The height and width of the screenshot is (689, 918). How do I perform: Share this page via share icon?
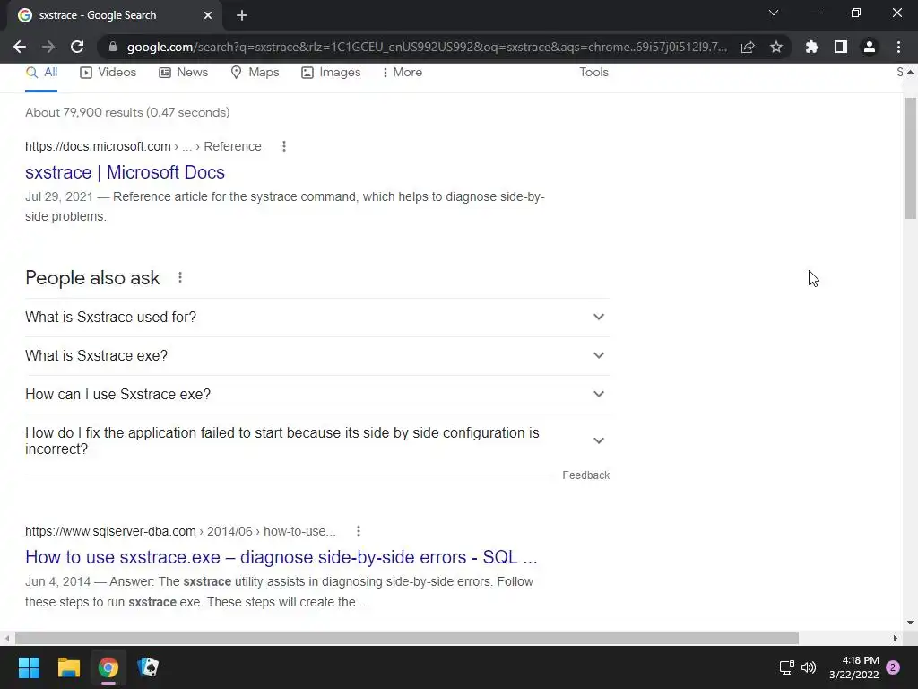pyautogui.click(x=748, y=47)
